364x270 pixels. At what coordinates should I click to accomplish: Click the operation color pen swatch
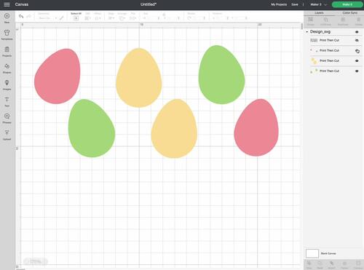click(x=62, y=18)
